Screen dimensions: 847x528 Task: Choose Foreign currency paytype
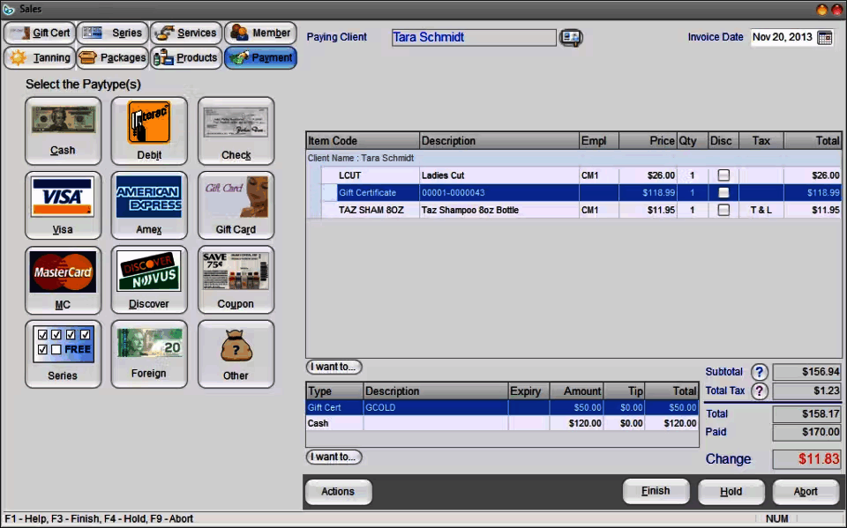(x=148, y=353)
